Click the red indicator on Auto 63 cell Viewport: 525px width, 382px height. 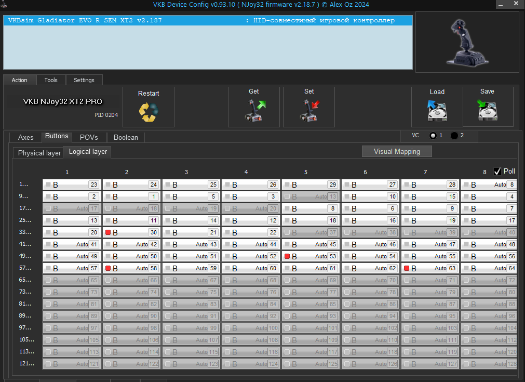pyautogui.click(x=407, y=268)
